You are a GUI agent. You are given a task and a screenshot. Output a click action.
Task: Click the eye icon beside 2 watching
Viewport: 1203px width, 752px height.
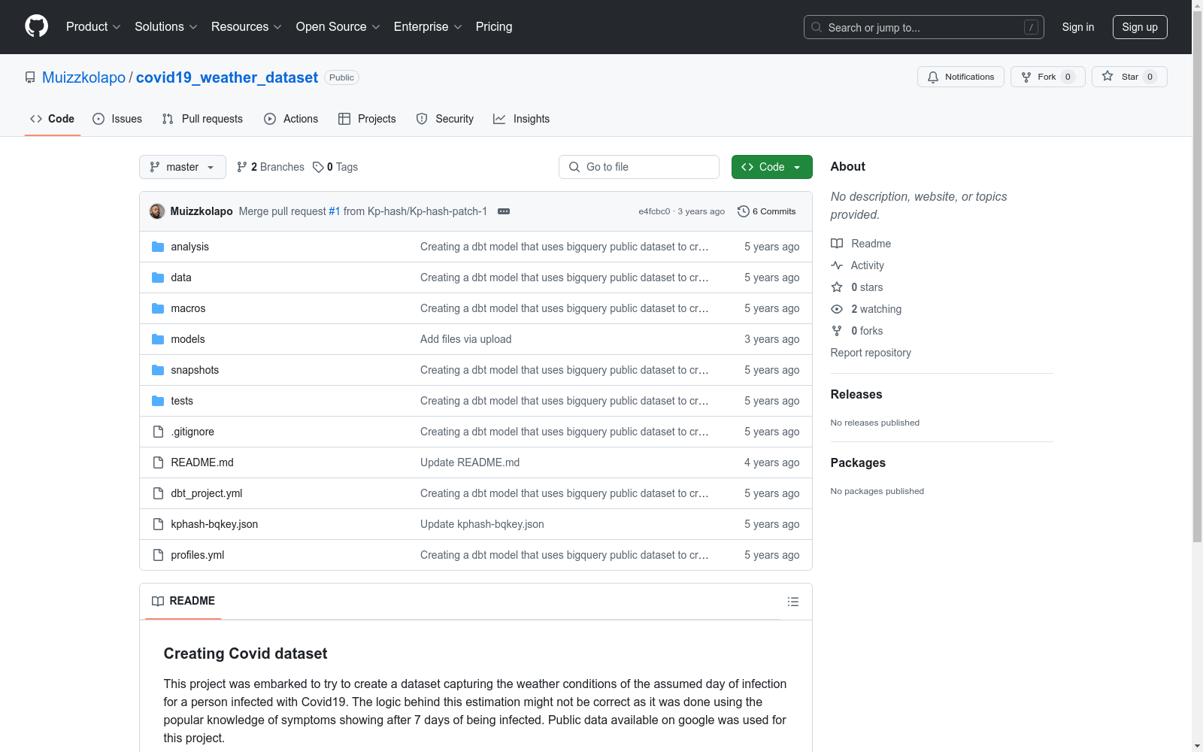(837, 309)
